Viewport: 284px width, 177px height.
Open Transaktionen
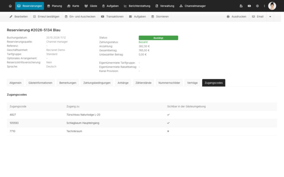coord(112,17)
